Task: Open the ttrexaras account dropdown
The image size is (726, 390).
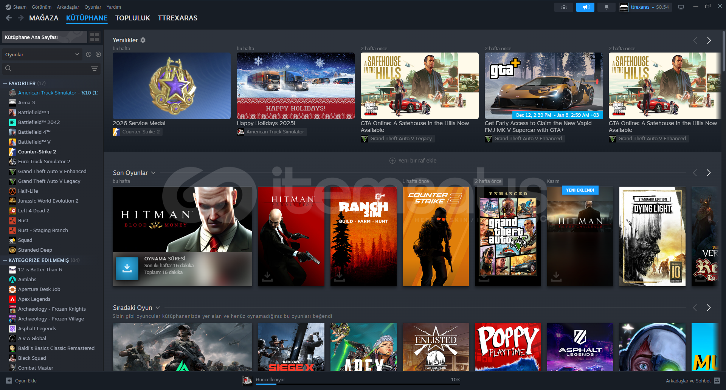Action: point(642,7)
